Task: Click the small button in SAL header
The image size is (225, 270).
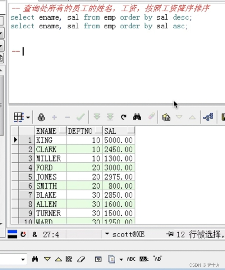Action: (131, 130)
